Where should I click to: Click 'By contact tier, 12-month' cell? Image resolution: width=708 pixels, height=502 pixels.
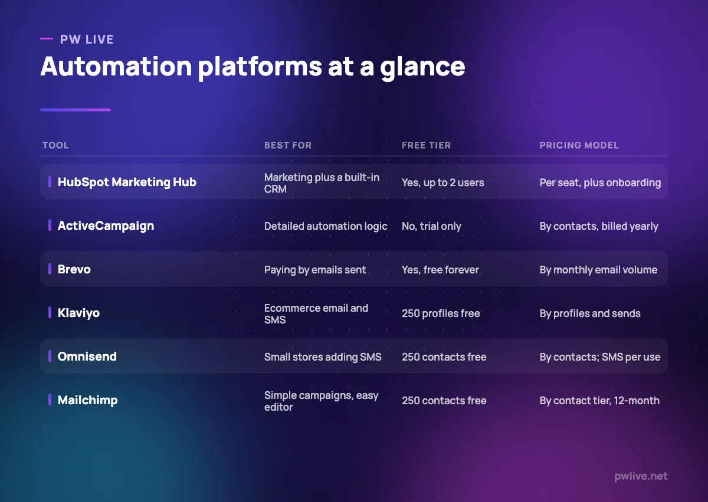coord(599,401)
